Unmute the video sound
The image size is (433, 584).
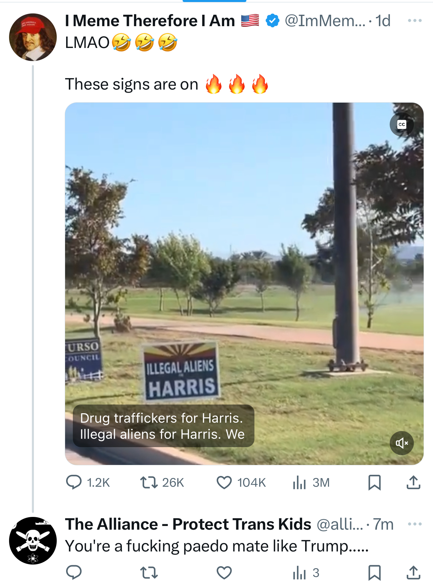tap(401, 443)
